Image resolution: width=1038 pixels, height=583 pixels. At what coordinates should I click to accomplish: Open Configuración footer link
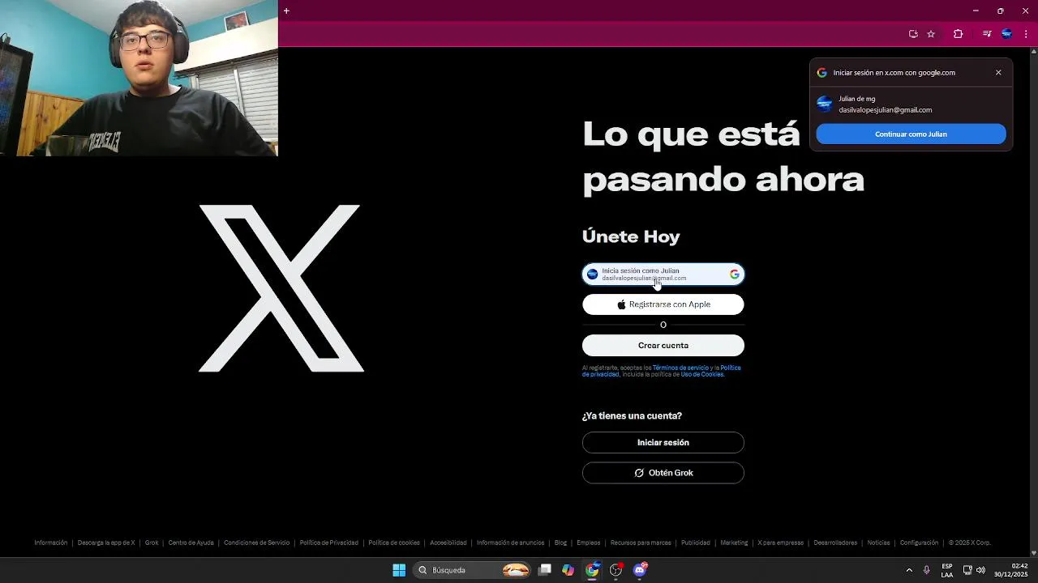pyautogui.click(x=919, y=543)
